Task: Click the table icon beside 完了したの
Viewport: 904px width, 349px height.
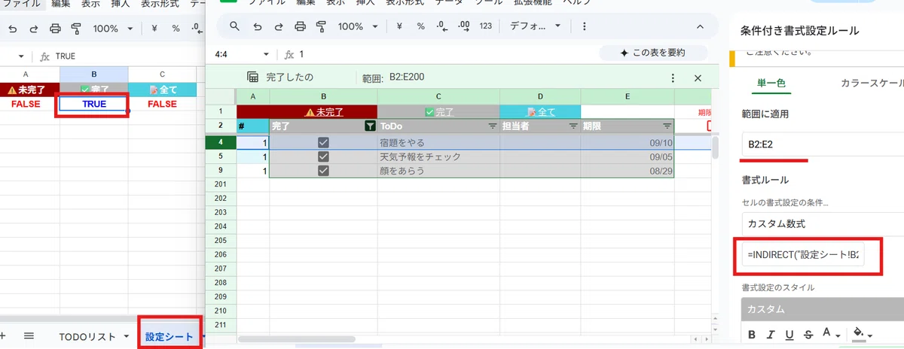Action: (253, 77)
